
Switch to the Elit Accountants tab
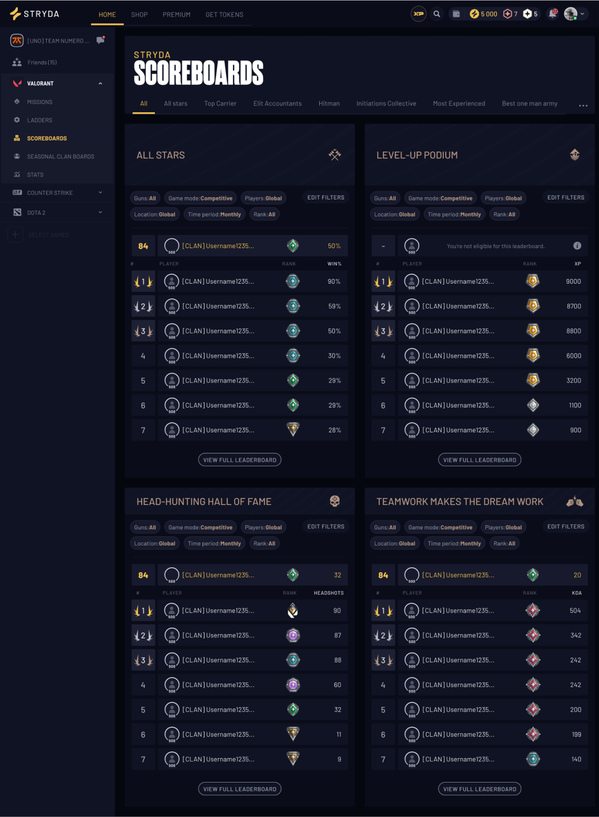coord(278,104)
